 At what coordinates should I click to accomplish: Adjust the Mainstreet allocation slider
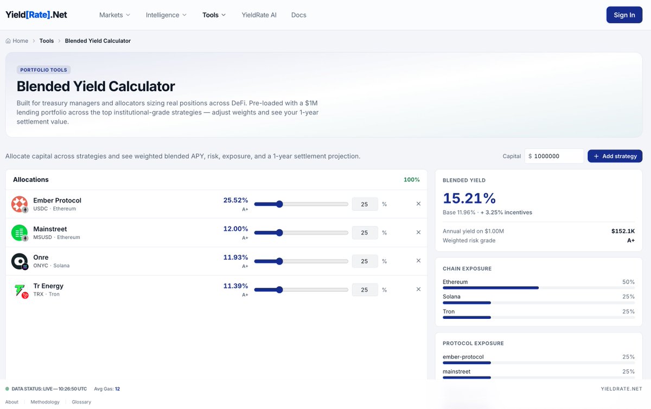(301, 232)
